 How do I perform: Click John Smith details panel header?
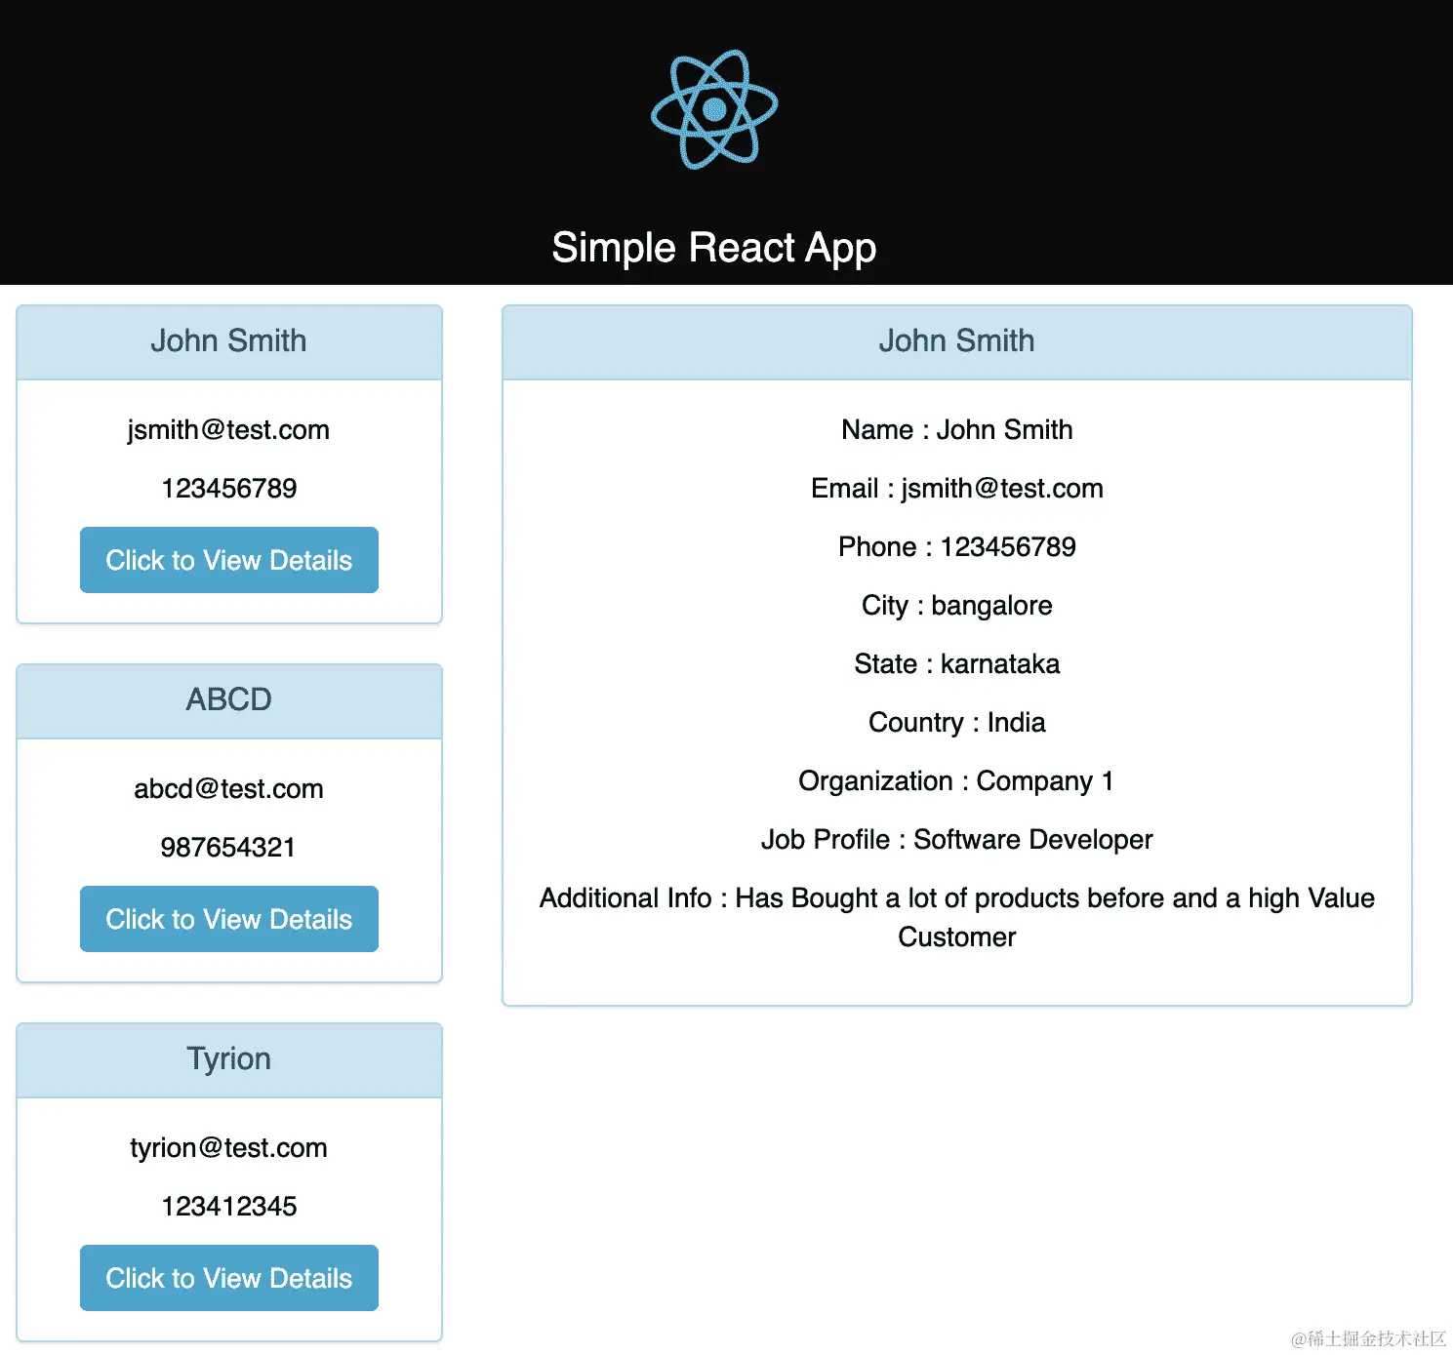(x=957, y=341)
